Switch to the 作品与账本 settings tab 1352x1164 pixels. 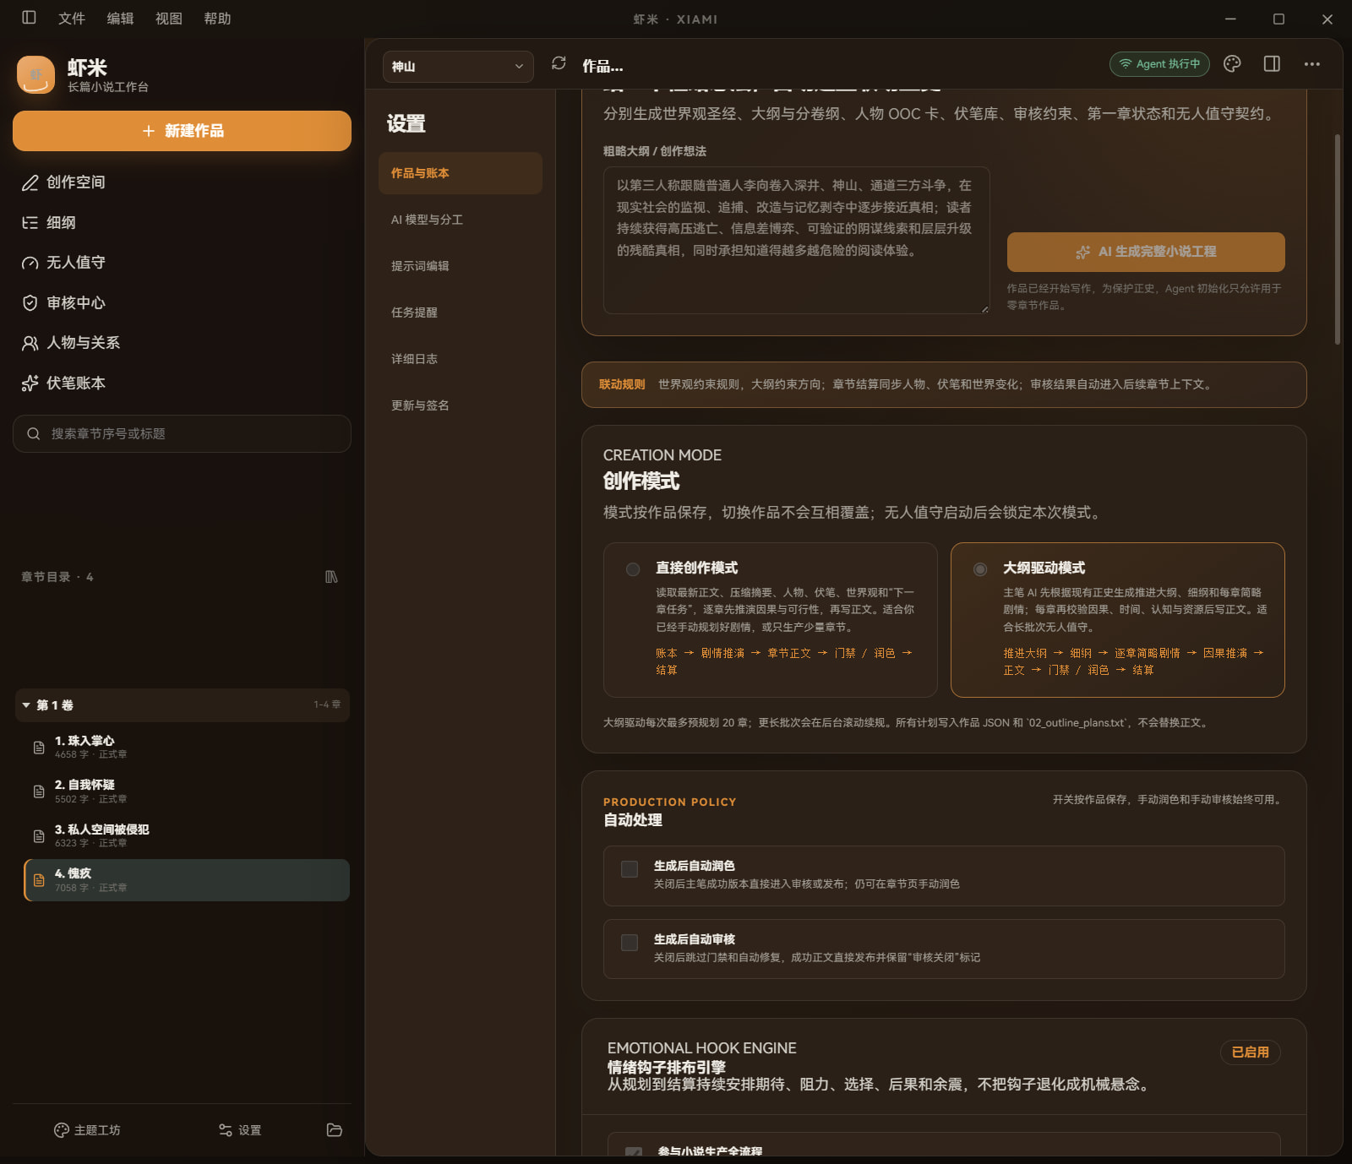[x=461, y=173]
